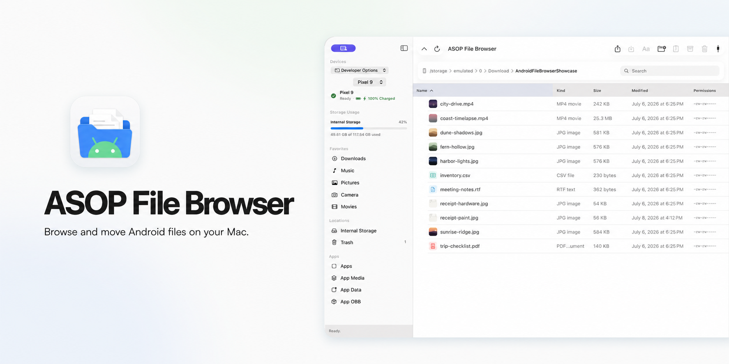The width and height of the screenshot is (729, 364).
Task: Click the meeting-notes.rtf document icon
Action: pyautogui.click(x=433, y=190)
